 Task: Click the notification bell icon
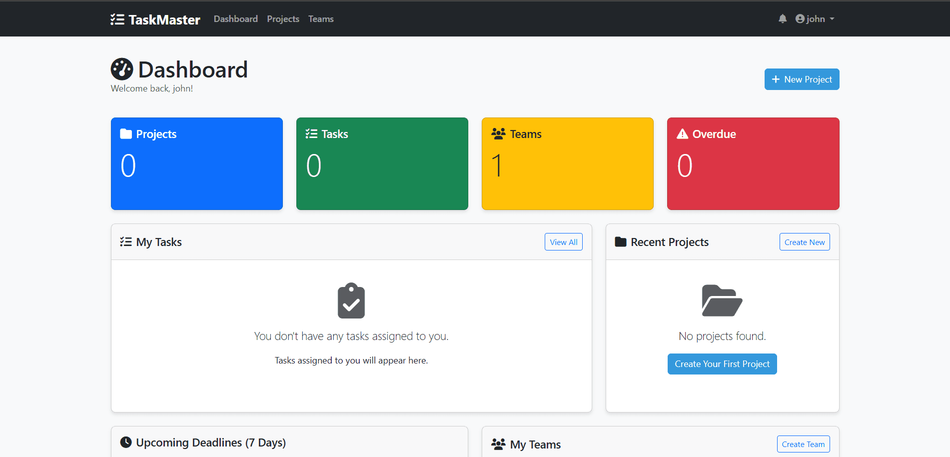pos(782,18)
